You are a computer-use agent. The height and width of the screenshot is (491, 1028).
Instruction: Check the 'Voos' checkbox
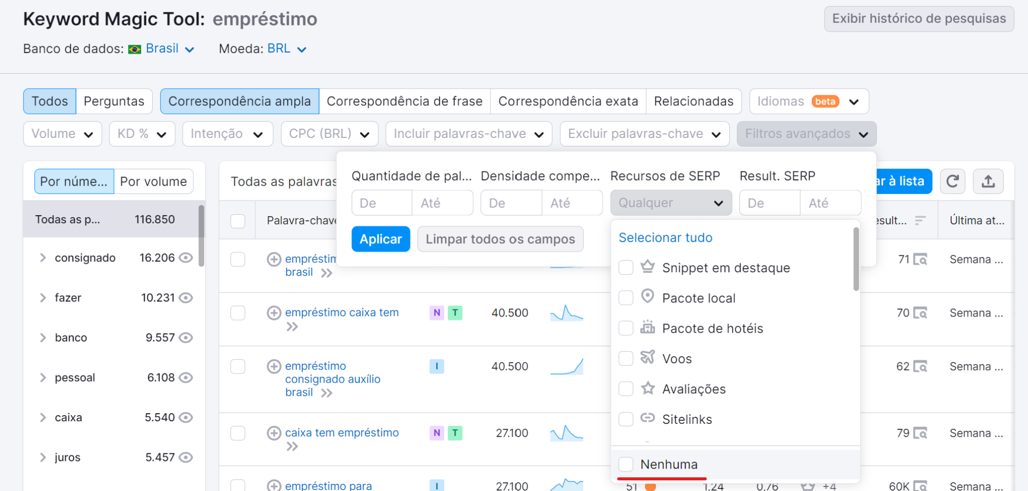point(626,359)
